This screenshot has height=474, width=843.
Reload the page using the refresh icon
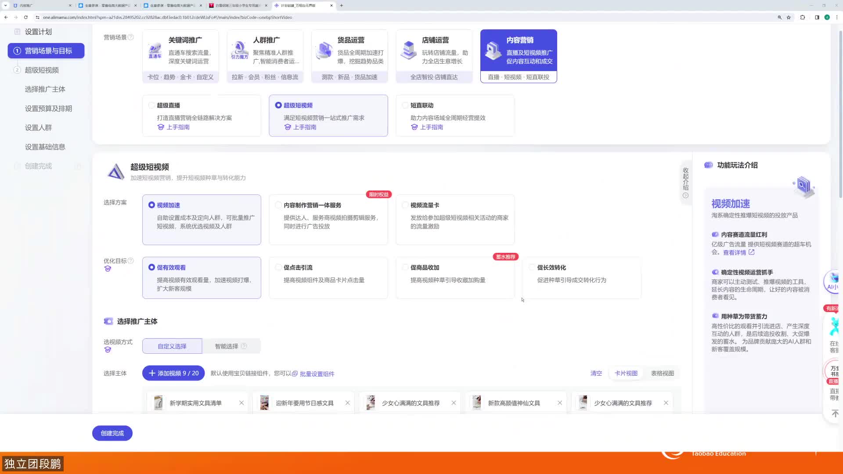26,18
